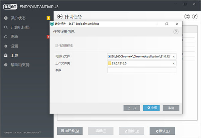Open 帮助和支持 in sidebar

point(20,65)
